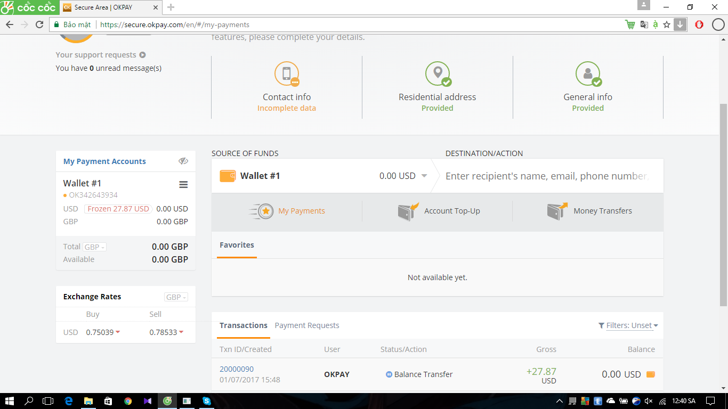728x409 pixels.
Task: Show hidden system tray icons
Action: point(560,400)
